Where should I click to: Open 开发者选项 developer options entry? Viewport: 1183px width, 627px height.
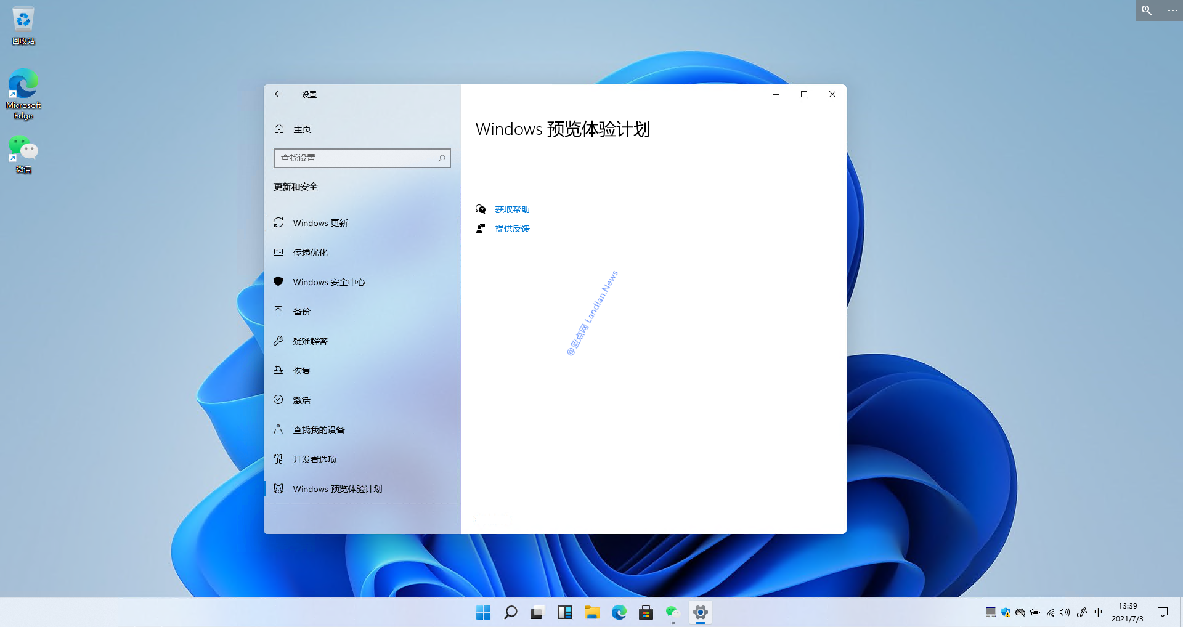(362, 459)
